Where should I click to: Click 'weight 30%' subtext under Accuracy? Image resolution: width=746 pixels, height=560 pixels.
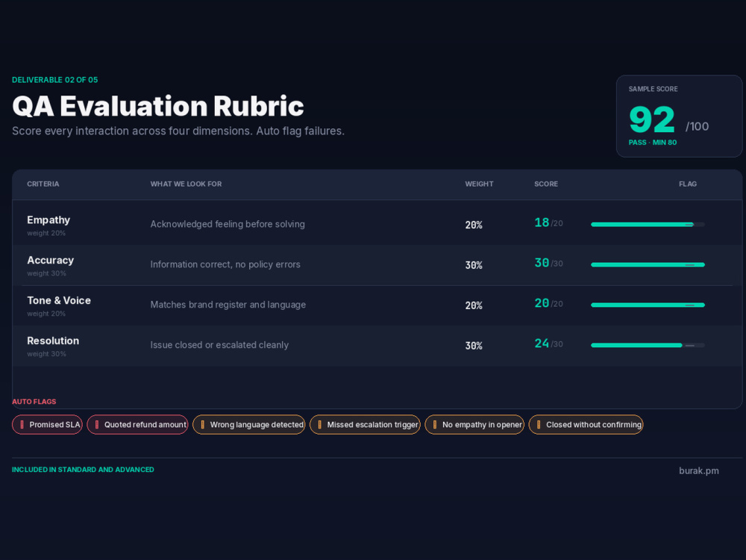click(x=46, y=273)
